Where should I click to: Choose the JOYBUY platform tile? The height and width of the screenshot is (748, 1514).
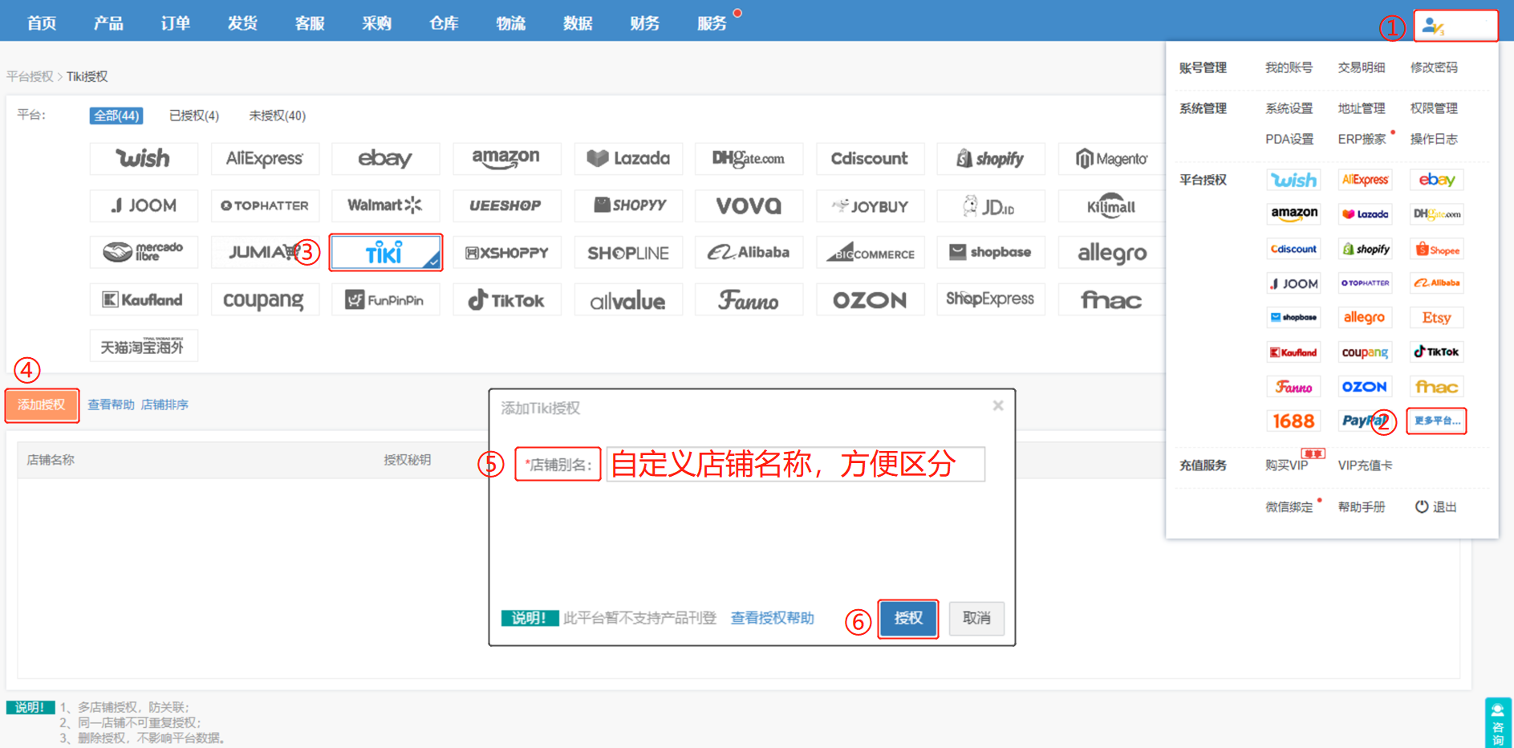click(870, 205)
